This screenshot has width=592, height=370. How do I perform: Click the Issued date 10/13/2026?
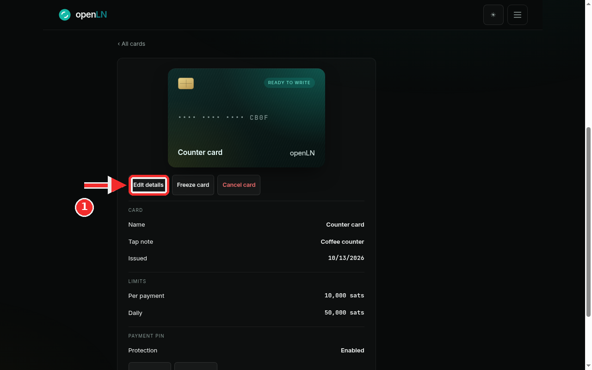click(346, 259)
